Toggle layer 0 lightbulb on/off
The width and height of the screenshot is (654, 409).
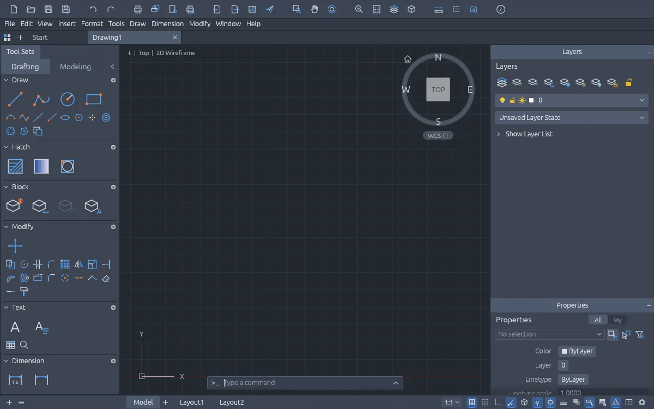tap(502, 100)
